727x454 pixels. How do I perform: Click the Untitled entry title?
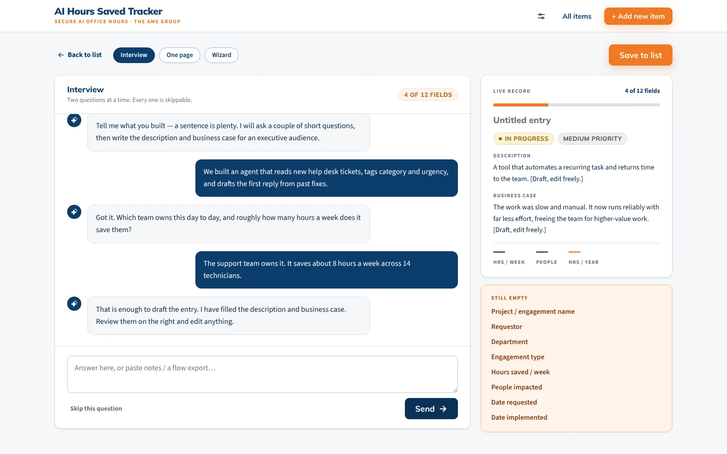522,120
